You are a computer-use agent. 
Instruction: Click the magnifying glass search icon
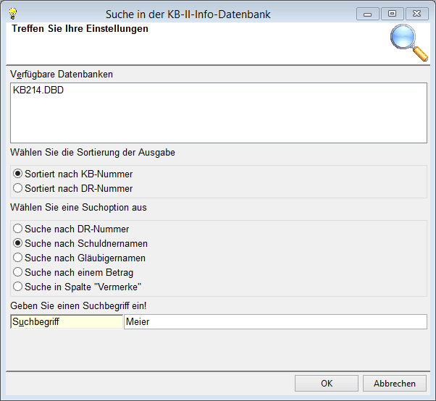tap(408, 43)
